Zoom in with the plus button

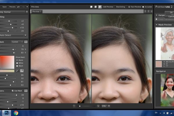tap(98, 106)
